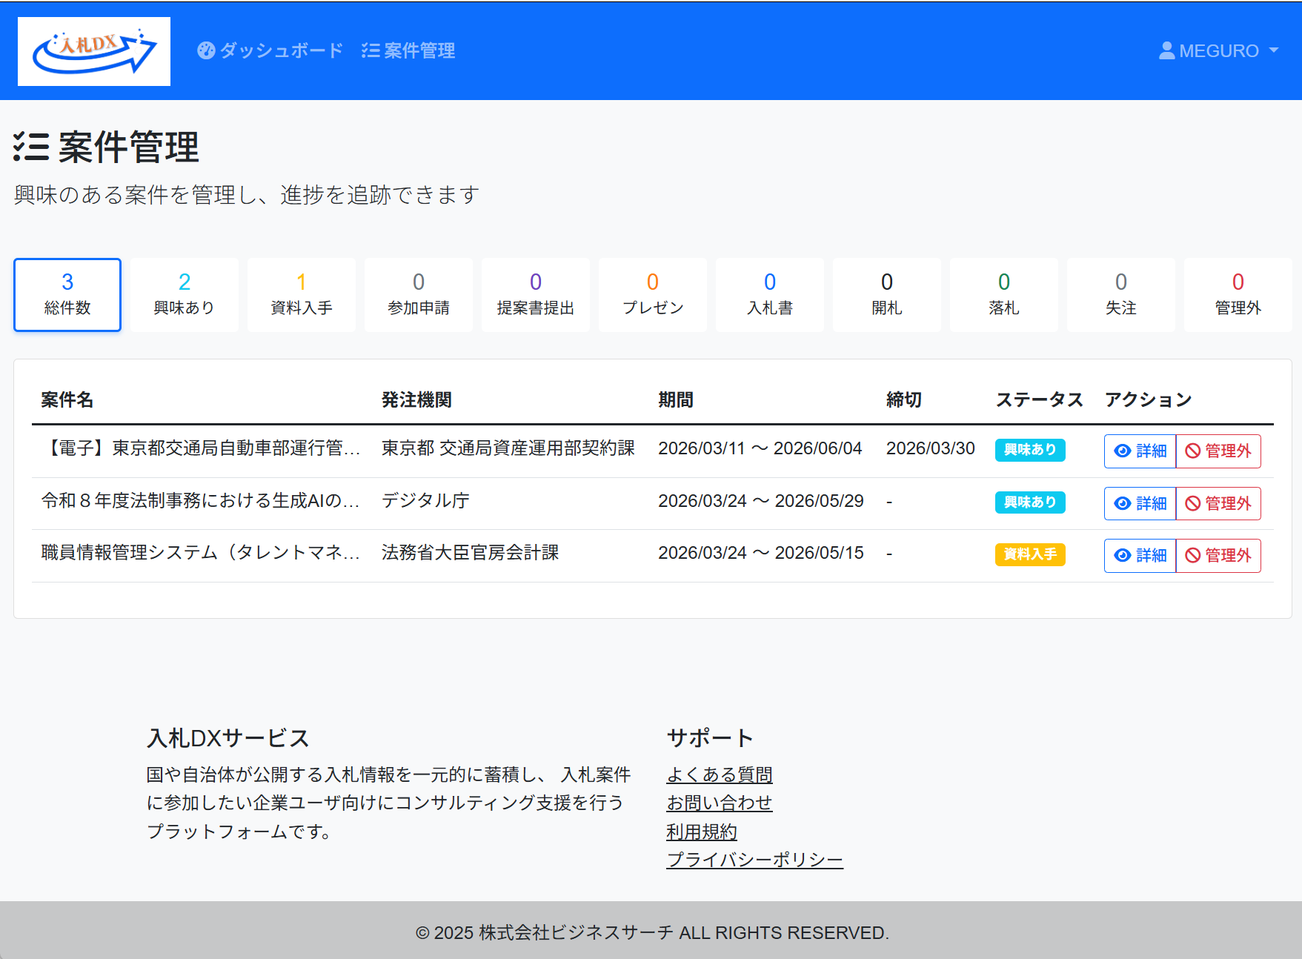Open the プライバシーポリシー link
1302x959 pixels.
pyautogui.click(x=754, y=860)
